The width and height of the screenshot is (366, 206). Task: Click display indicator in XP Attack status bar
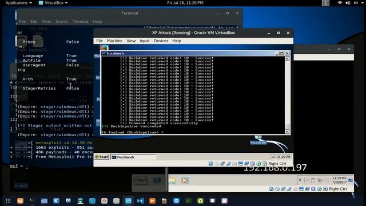click(241, 164)
